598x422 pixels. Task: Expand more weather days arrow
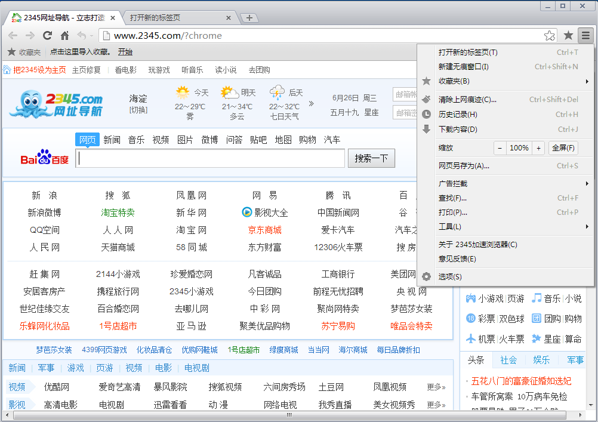click(311, 103)
